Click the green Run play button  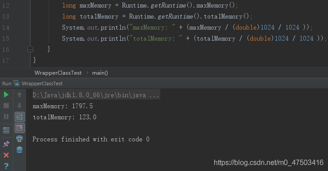(x=6, y=95)
